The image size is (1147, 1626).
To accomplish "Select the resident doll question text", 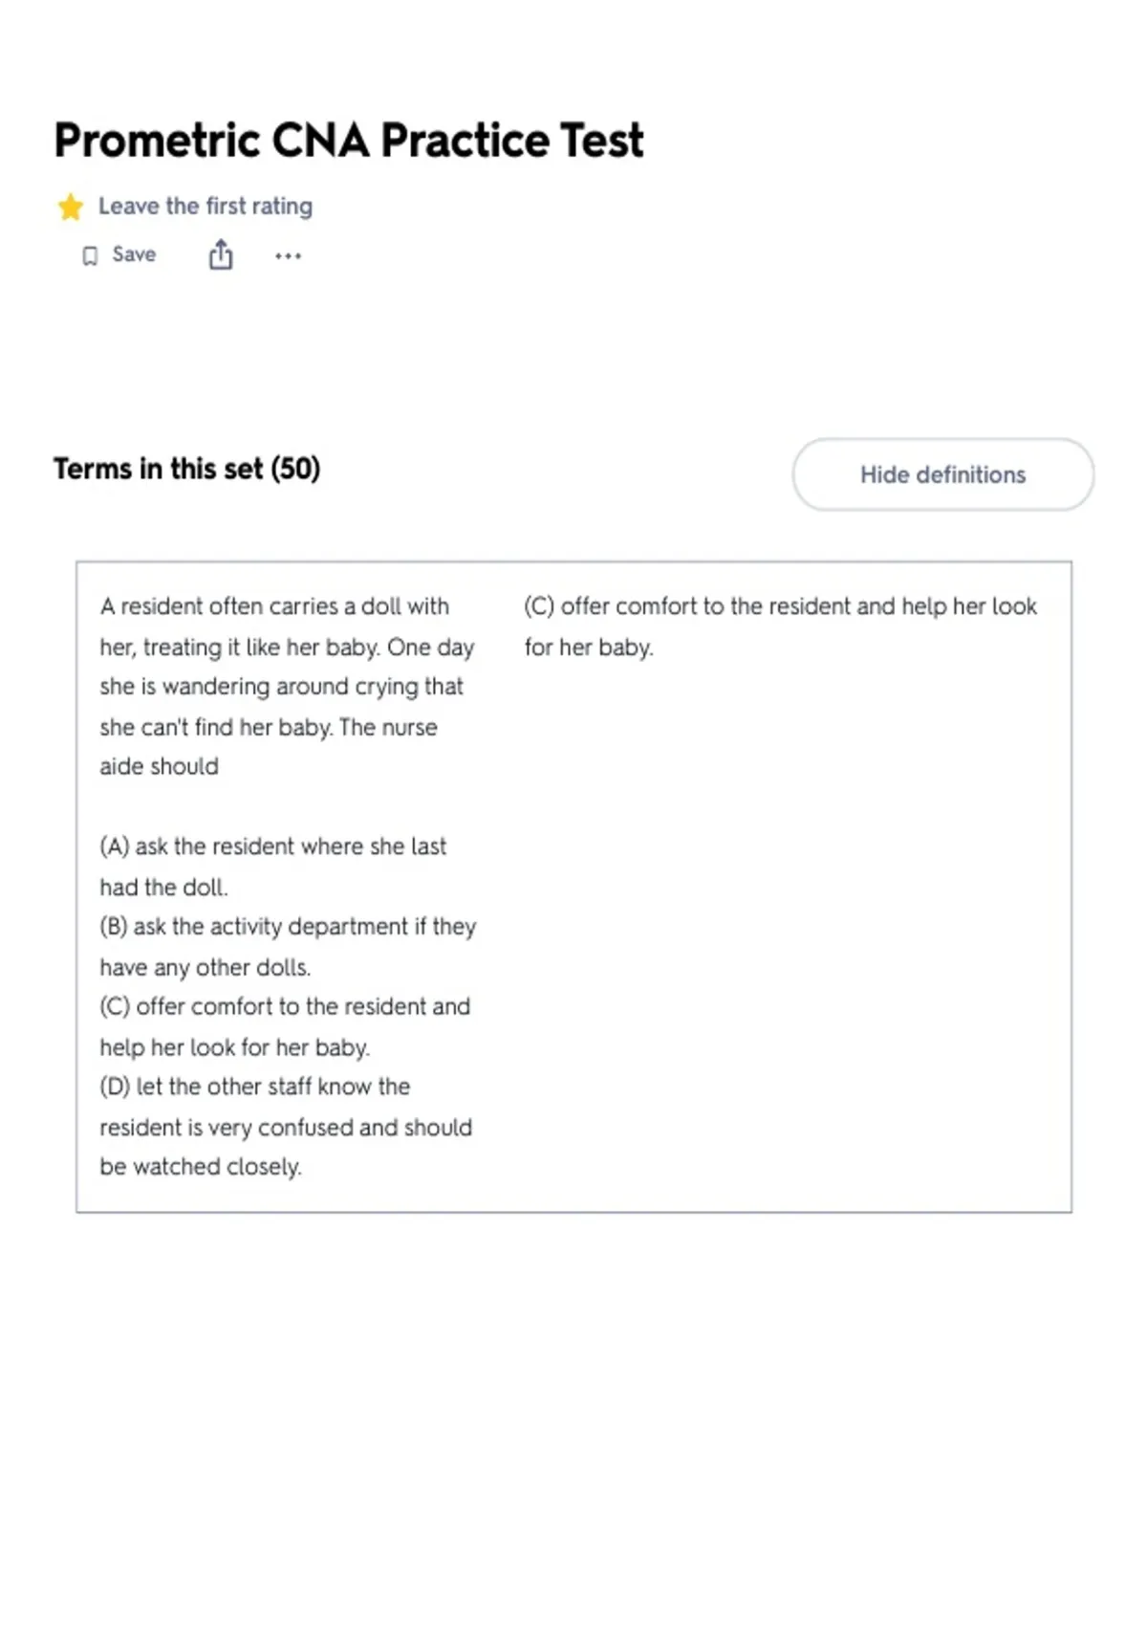I will [287, 686].
